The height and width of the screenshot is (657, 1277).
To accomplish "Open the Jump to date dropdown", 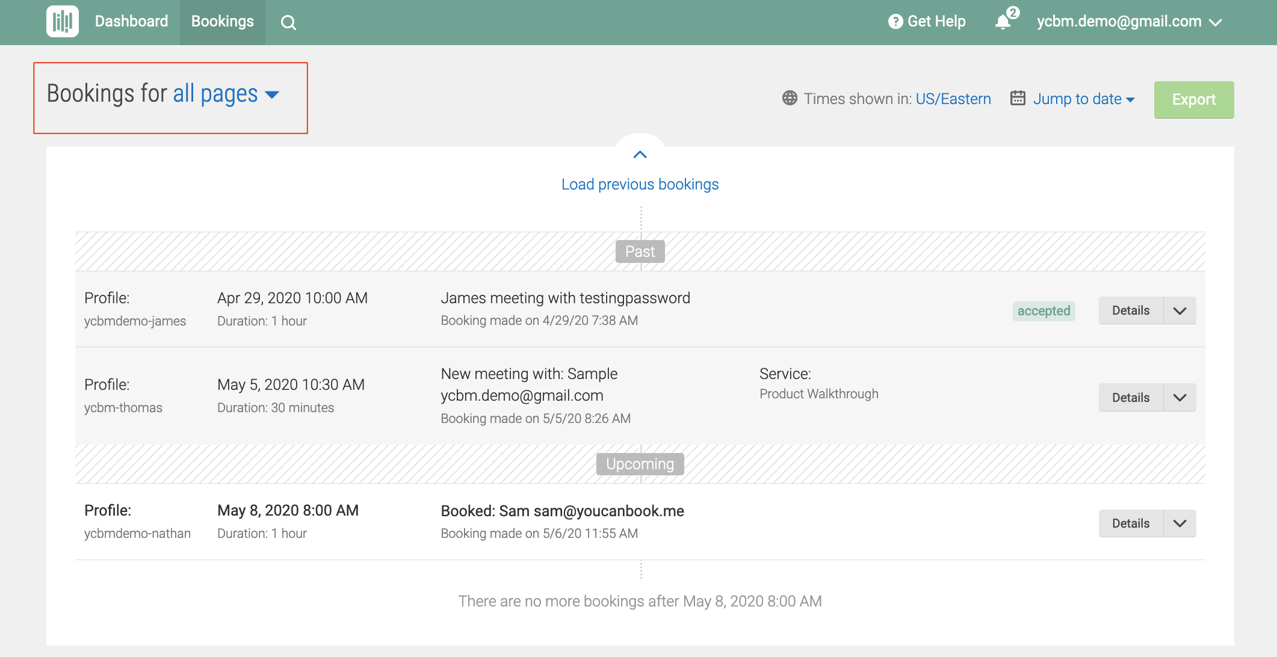I will click(1083, 99).
